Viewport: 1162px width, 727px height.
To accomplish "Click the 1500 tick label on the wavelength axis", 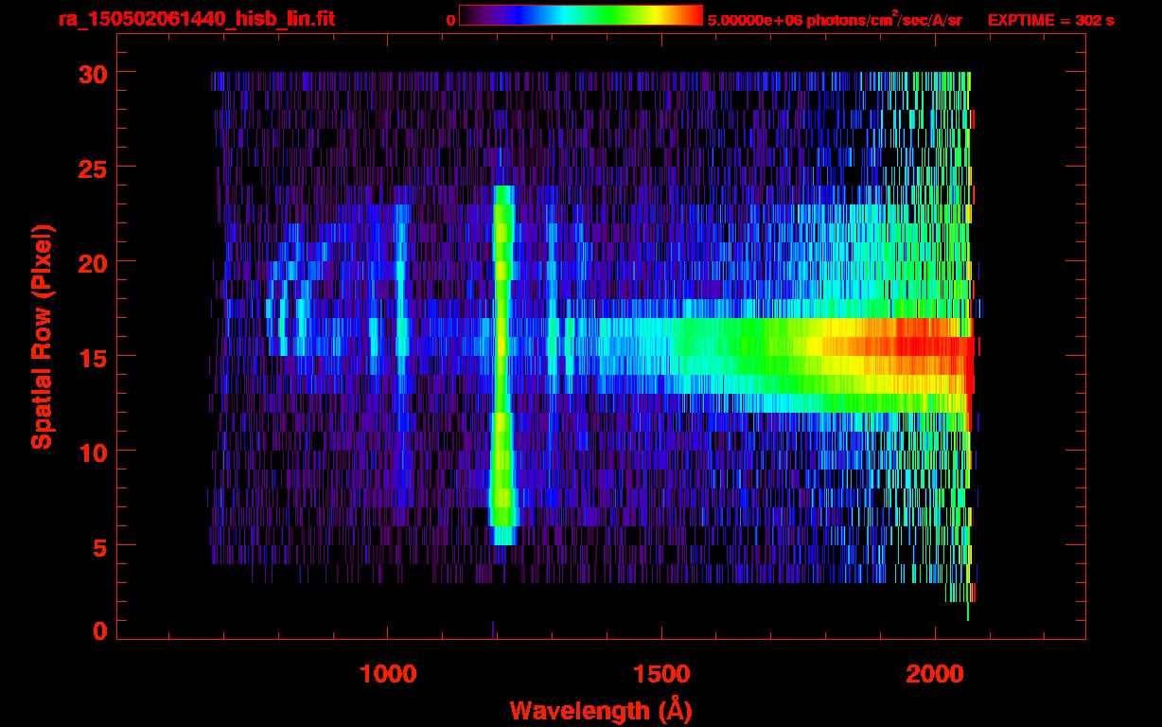I will click(x=661, y=674).
